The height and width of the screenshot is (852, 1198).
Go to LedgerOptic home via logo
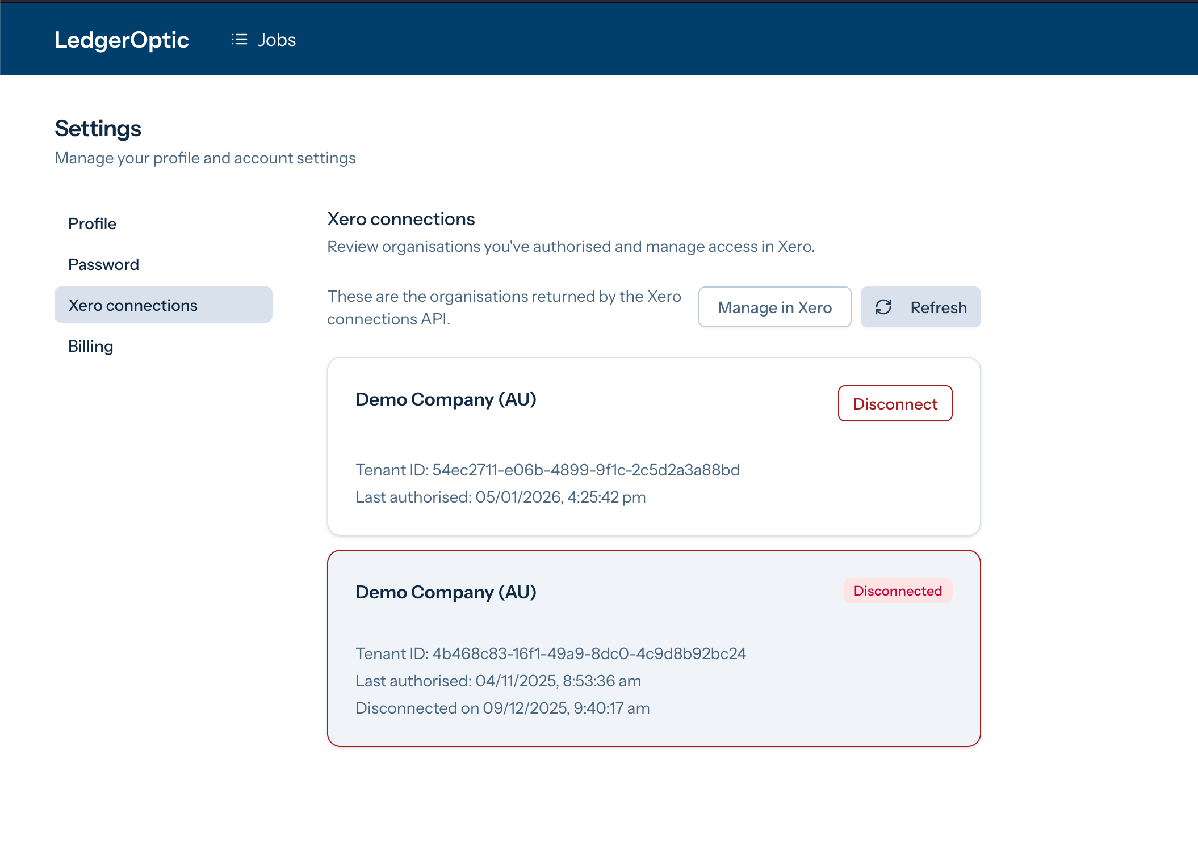122,40
